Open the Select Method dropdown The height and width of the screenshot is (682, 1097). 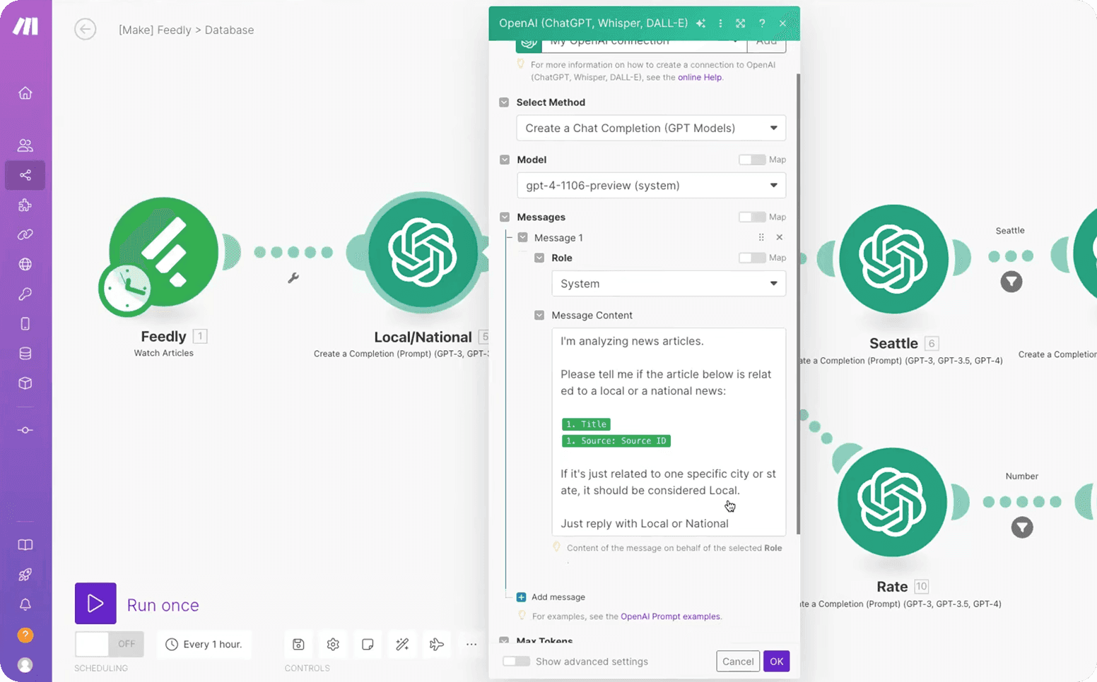[650, 128]
